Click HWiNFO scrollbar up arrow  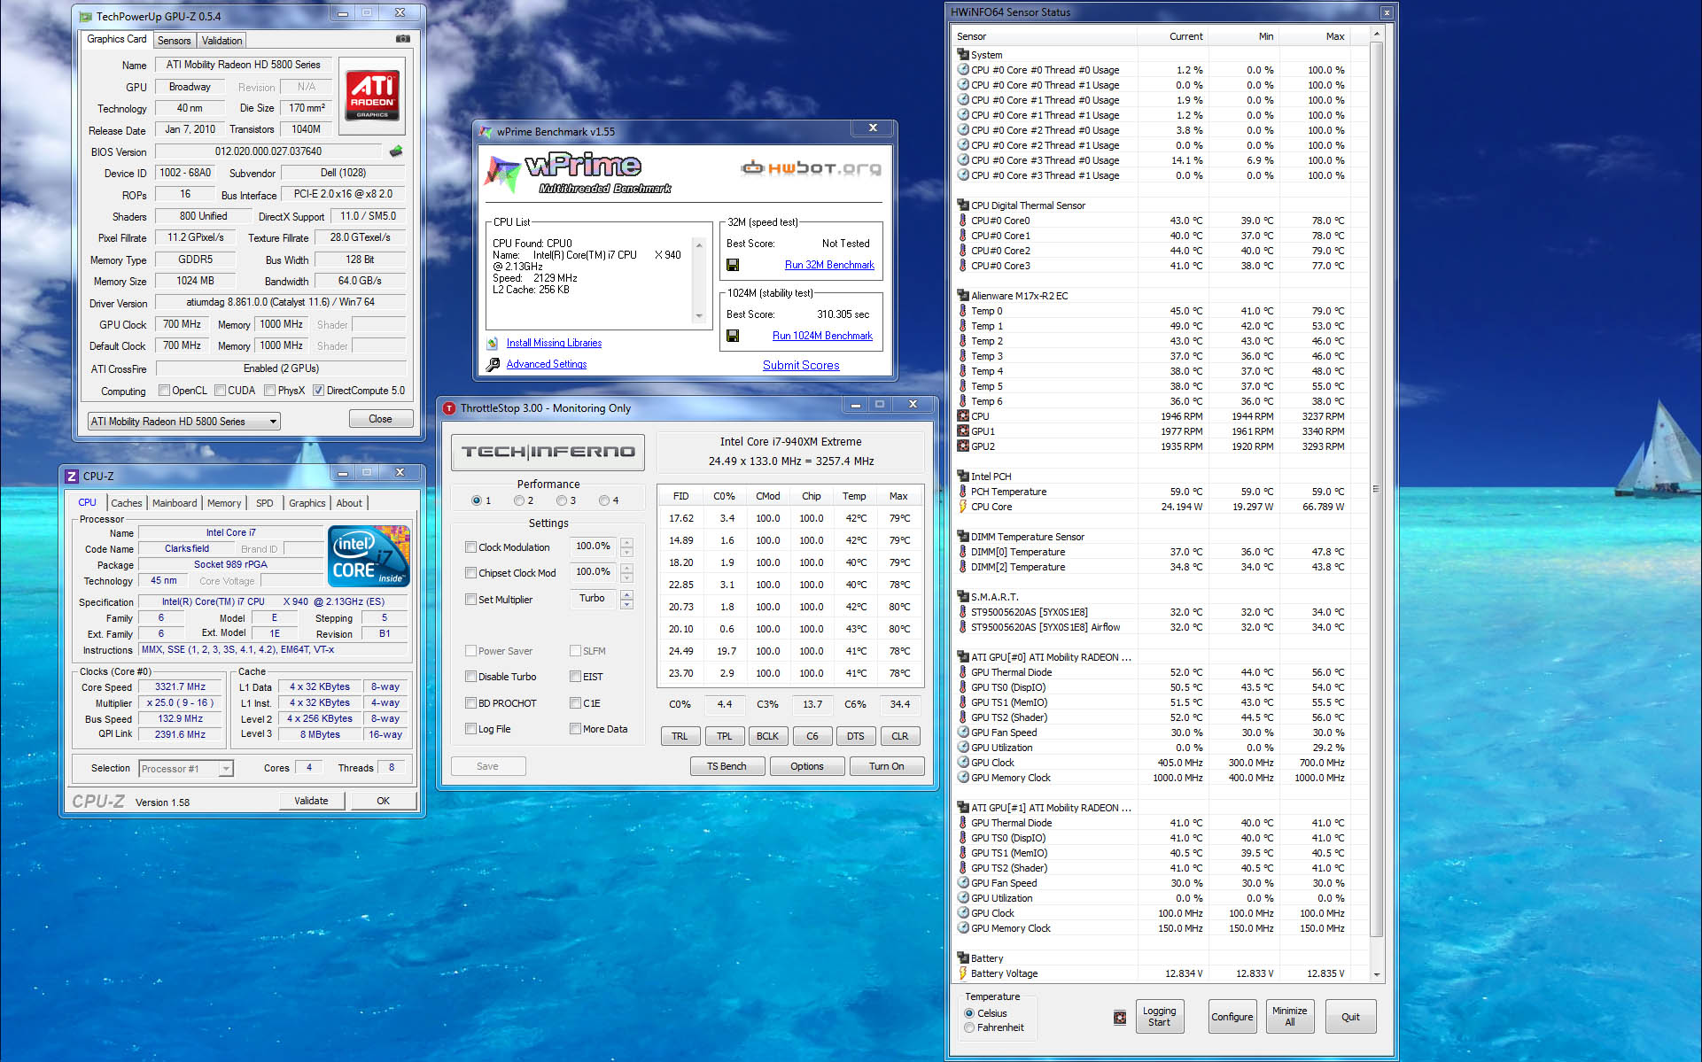(x=1376, y=34)
